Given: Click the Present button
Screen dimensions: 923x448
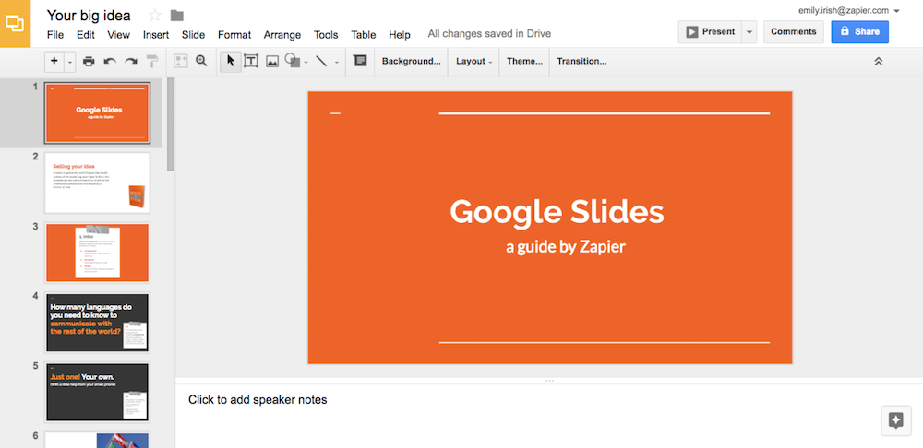Looking at the screenshot, I should click(x=710, y=31).
